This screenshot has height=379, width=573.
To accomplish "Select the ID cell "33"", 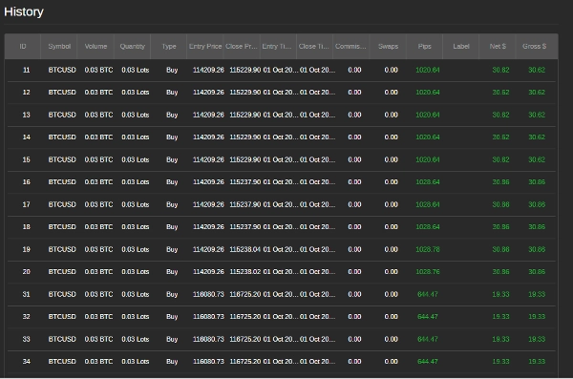I will tap(27, 339).
